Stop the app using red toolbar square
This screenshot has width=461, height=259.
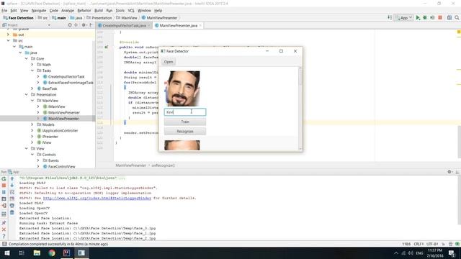click(x=440, y=17)
